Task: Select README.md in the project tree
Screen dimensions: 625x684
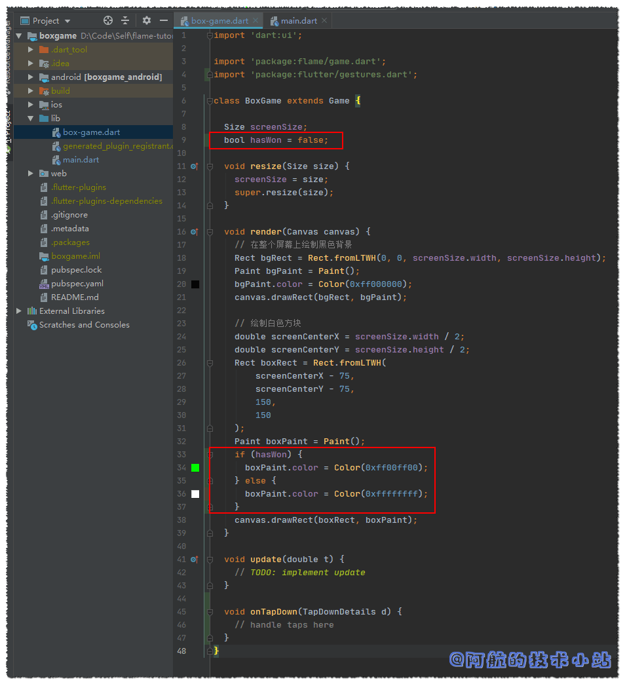Action: coord(75,297)
